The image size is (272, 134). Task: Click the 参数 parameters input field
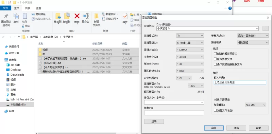point(174,113)
